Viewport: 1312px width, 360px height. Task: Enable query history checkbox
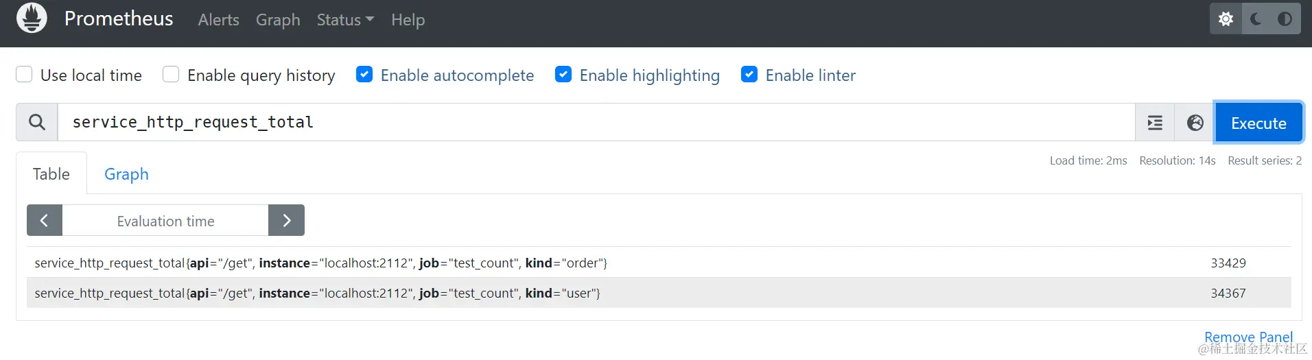171,75
